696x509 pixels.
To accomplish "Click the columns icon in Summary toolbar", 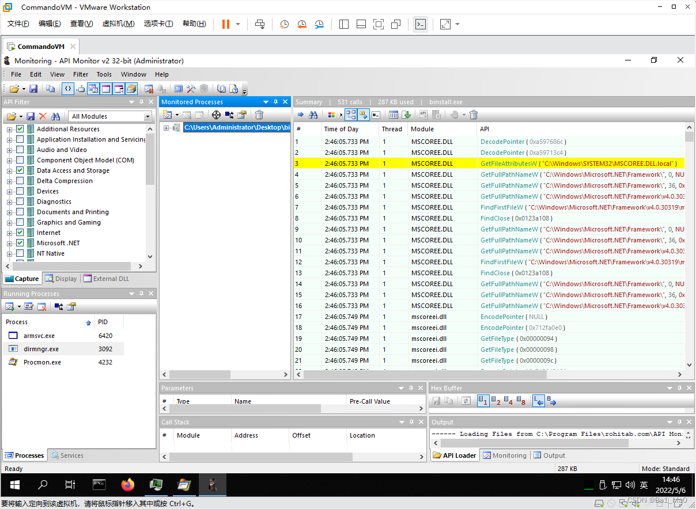I will pos(394,115).
